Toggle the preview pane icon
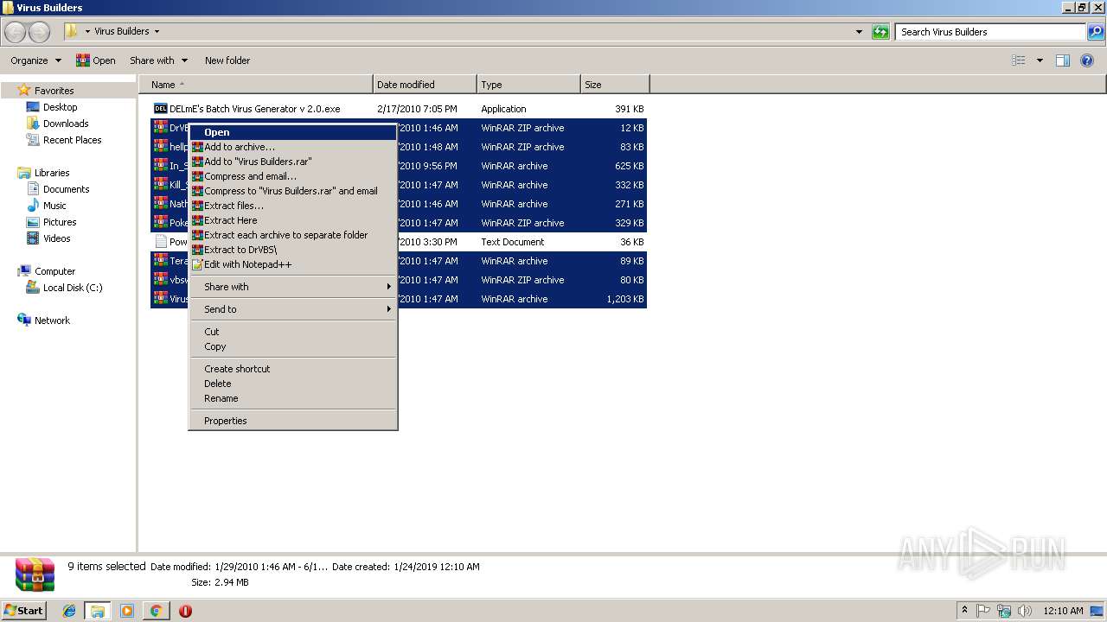Image resolution: width=1107 pixels, height=622 pixels. point(1063,60)
